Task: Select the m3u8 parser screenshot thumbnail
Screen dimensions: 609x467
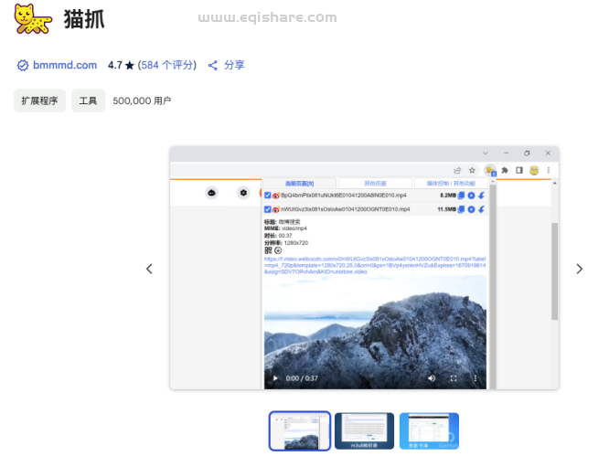Action: point(364,430)
